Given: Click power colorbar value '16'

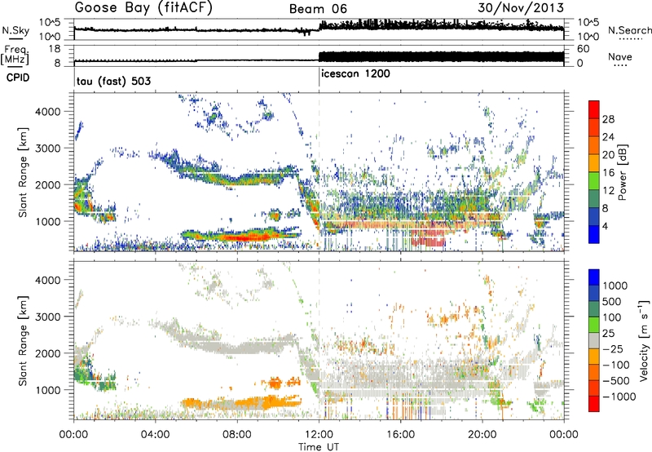Looking at the screenshot, I should pyautogui.click(x=608, y=173).
